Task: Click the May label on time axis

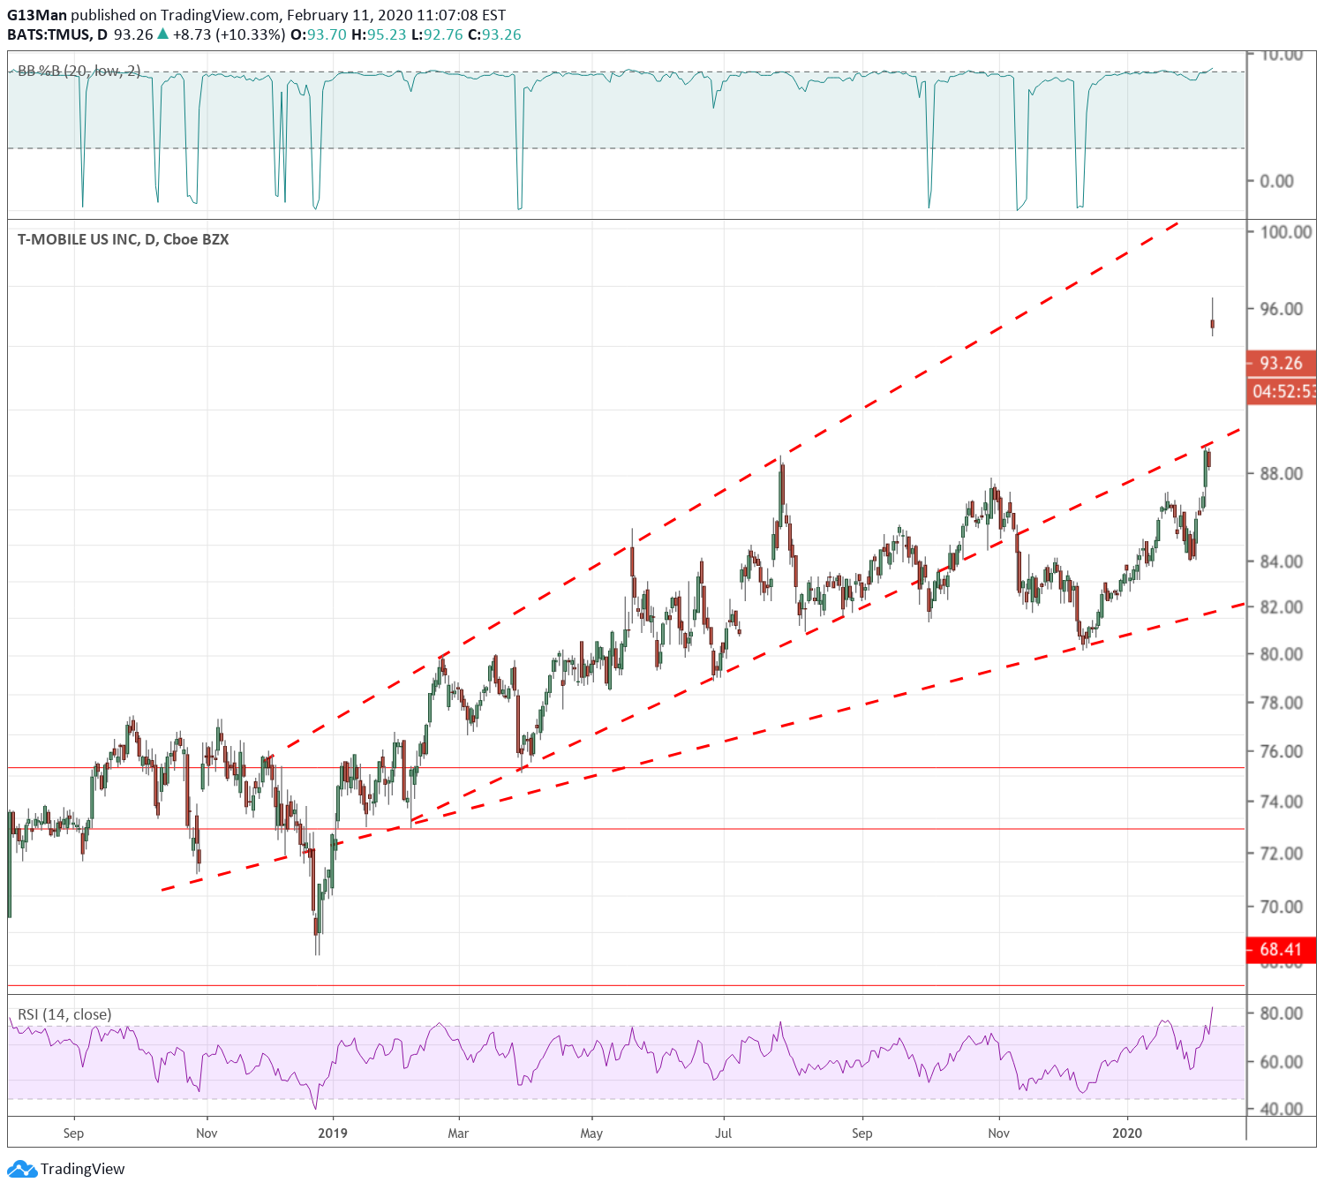Action: point(591,1134)
